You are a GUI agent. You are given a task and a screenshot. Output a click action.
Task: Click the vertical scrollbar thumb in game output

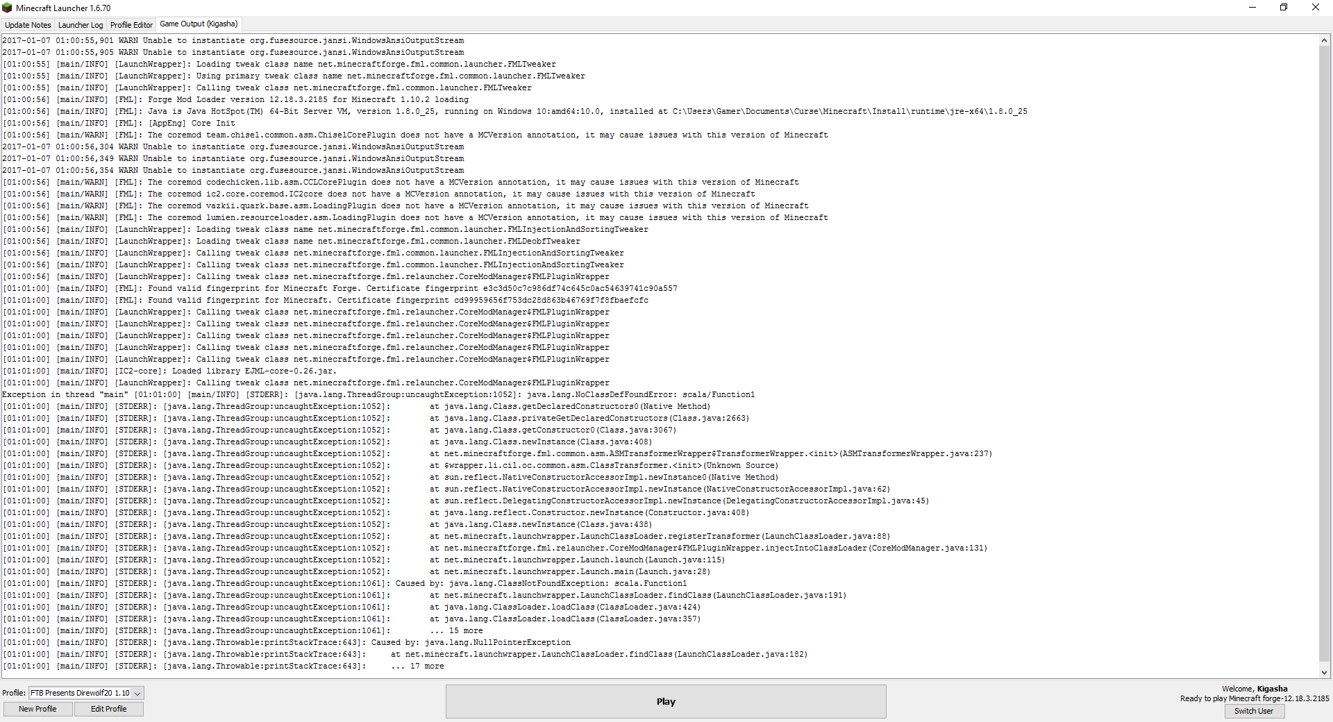point(1324,354)
